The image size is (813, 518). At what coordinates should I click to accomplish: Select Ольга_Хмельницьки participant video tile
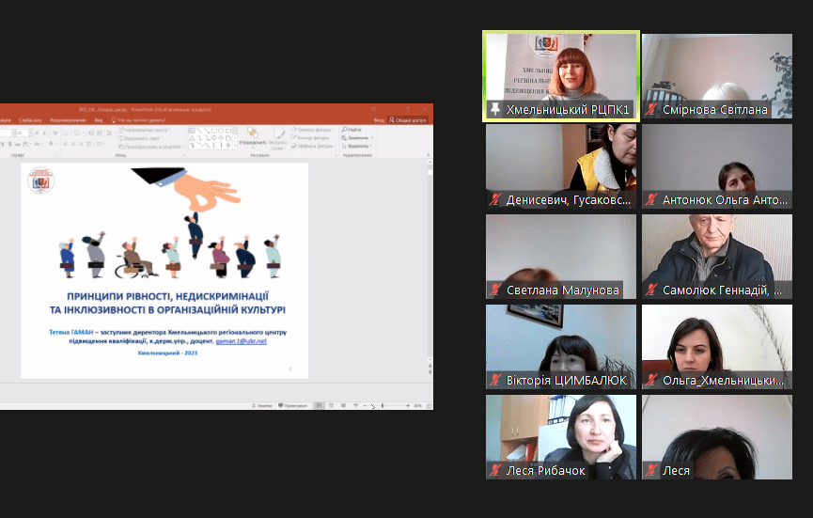pyautogui.click(x=716, y=347)
